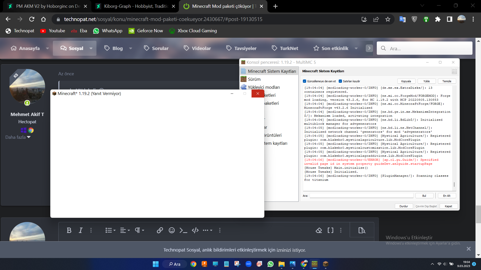The height and width of the screenshot is (270, 481).
Task: Open the editor preview icon
Action: pos(362,230)
